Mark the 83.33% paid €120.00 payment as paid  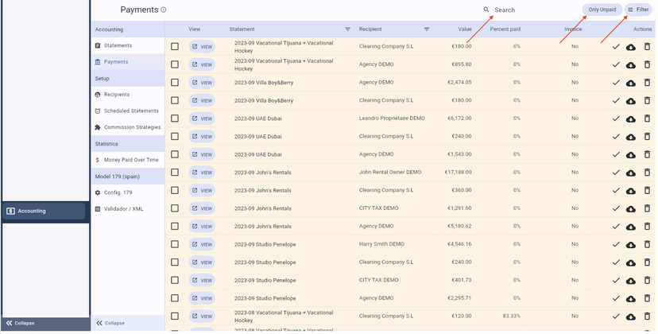coord(616,317)
